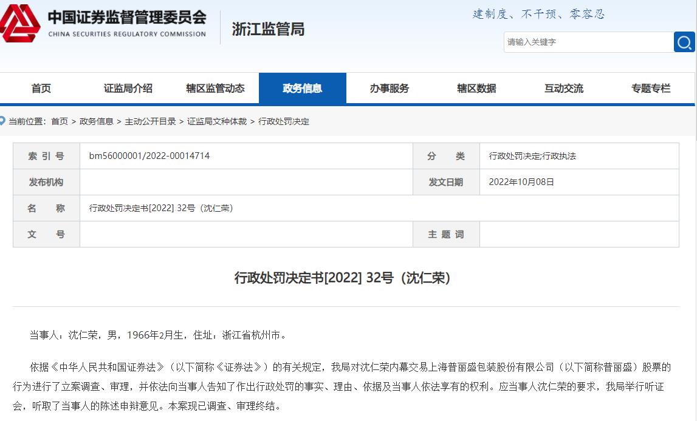
Task: Click the document title 行政处罚决定书[2022] 32号 heading
Action: [342, 278]
